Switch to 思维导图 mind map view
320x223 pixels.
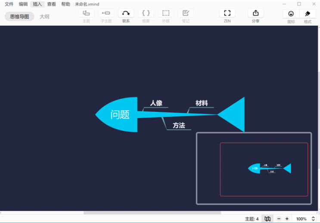(19, 16)
